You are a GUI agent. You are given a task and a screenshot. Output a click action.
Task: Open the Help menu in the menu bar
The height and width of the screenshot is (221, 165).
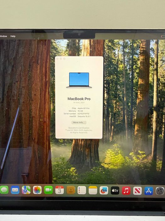13,36
